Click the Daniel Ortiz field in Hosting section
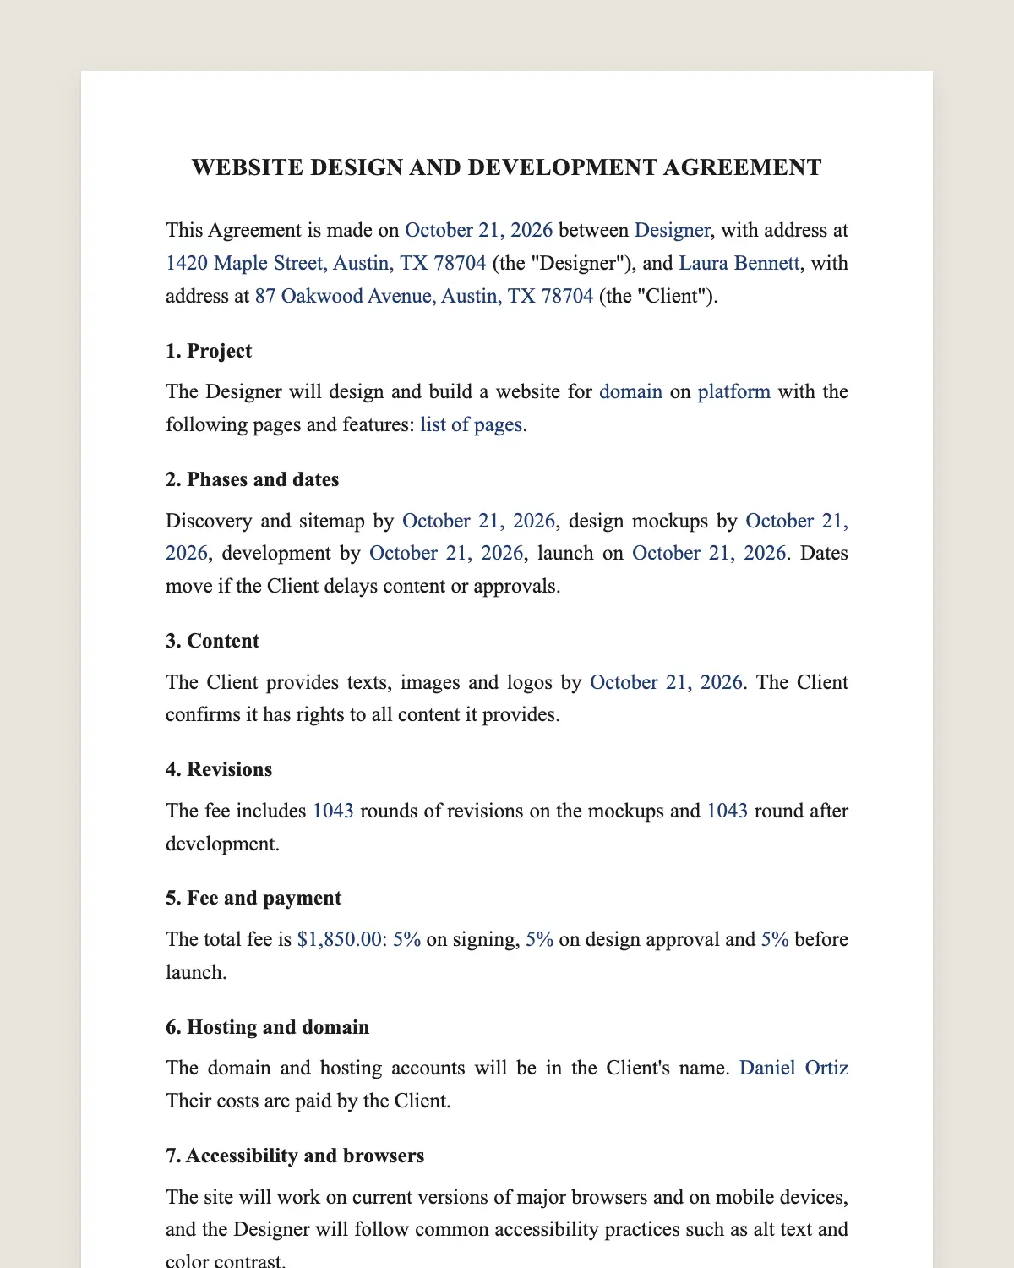1014x1268 pixels. click(794, 1068)
